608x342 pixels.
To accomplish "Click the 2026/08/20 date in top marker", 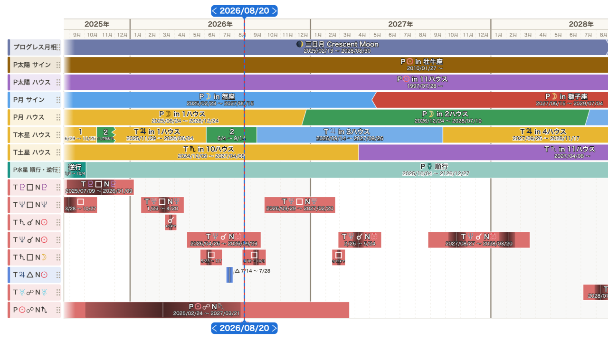I will pos(244,11).
